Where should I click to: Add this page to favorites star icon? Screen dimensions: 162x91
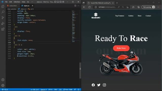(x=127, y=7)
